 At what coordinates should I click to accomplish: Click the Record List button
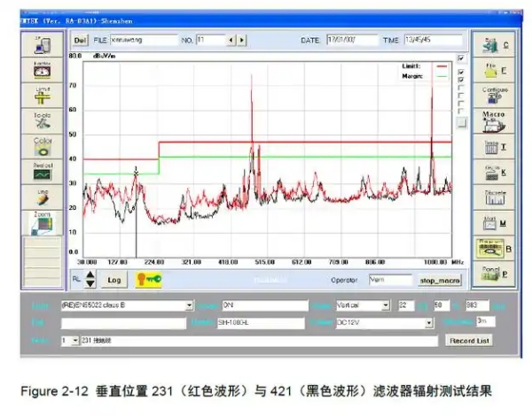coord(468,340)
